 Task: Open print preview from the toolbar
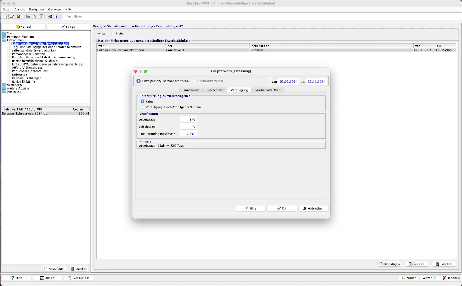pos(34,17)
